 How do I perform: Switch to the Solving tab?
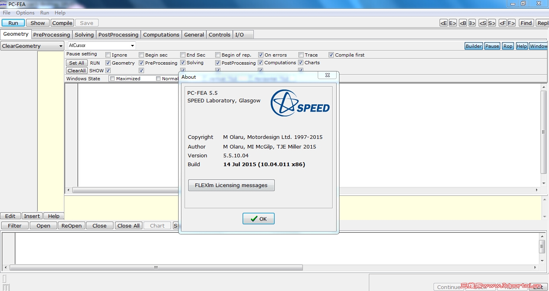click(x=84, y=35)
